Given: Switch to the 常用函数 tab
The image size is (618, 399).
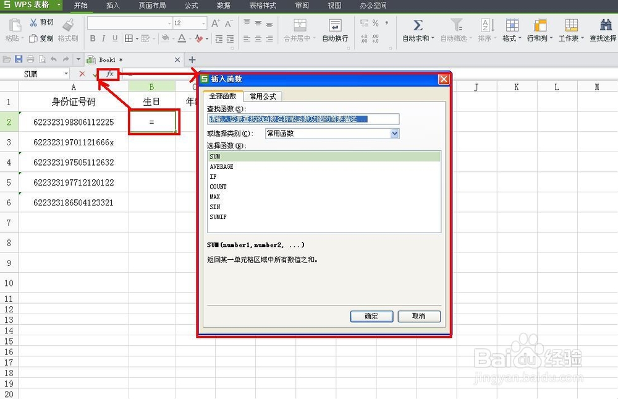Looking at the screenshot, I should (x=263, y=97).
